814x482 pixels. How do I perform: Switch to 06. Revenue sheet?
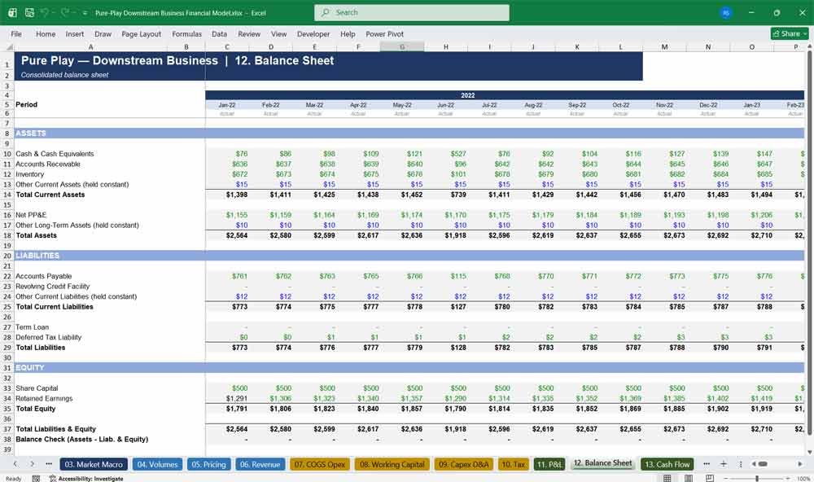coord(260,464)
